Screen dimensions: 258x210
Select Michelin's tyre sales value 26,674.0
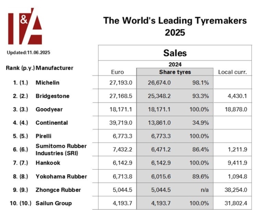point(159,82)
